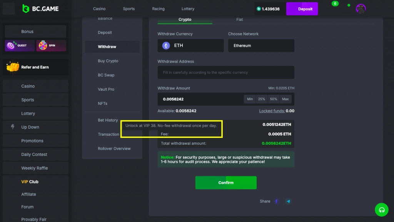This screenshot has width=394, height=222.
Task: Open the Withdraw Currency ETH selector
Action: point(190,45)
